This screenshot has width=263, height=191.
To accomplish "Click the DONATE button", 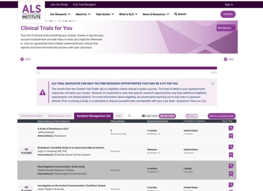I will tap(228, 14).
